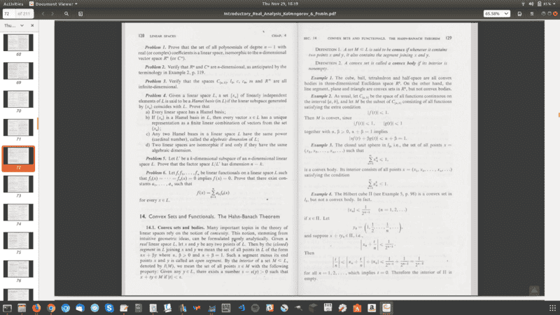Go to the next page arrow
560x315 pixels.
pos(54,13)
